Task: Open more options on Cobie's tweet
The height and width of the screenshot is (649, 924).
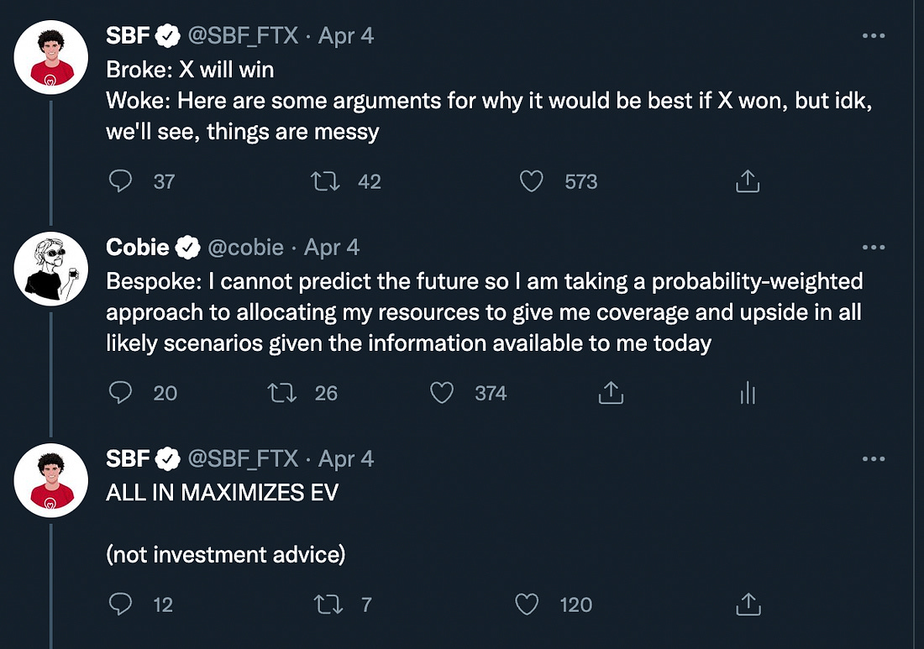Action: click(x=874, y=248)
